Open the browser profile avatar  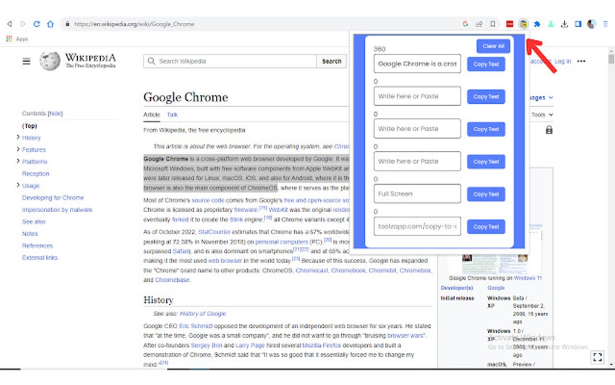[590, 24]
